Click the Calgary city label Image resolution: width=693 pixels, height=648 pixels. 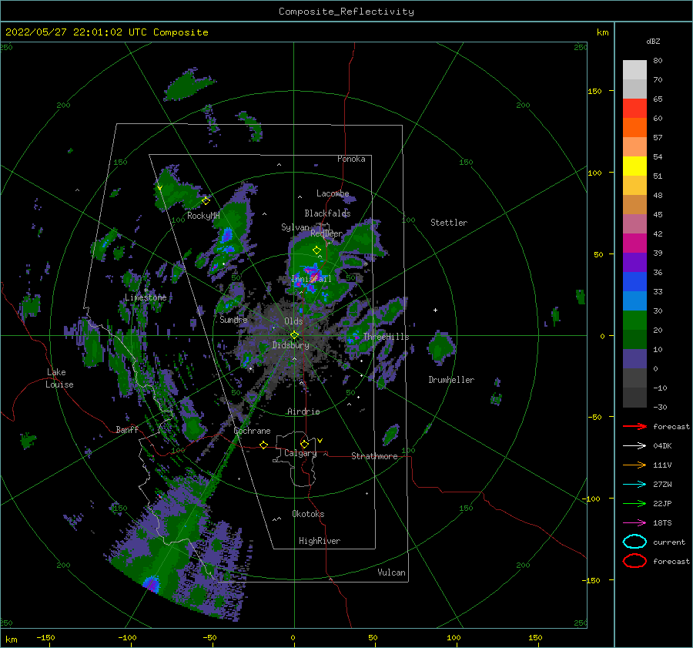click(x=300, y=453)
